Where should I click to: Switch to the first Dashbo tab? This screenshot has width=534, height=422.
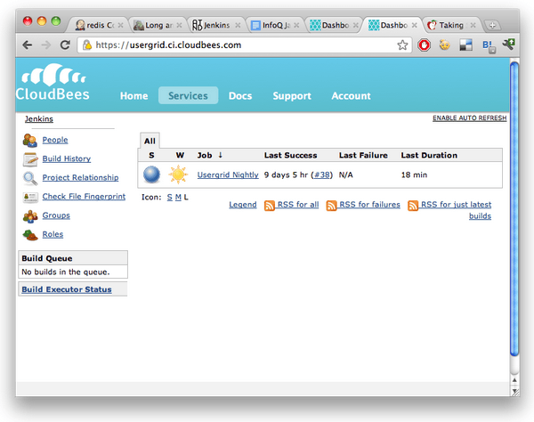[334, 25]
